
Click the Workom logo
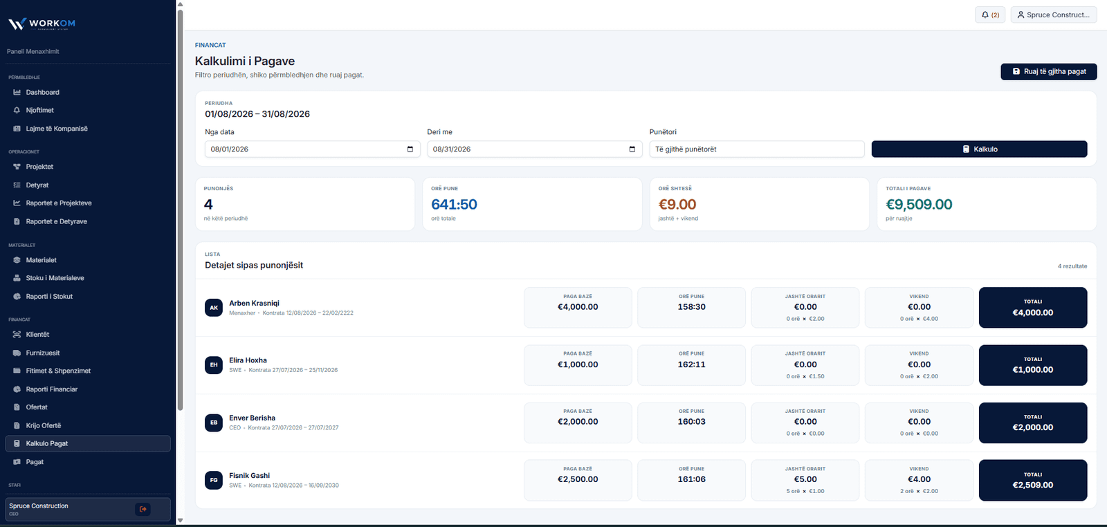[x=42, y=24]
